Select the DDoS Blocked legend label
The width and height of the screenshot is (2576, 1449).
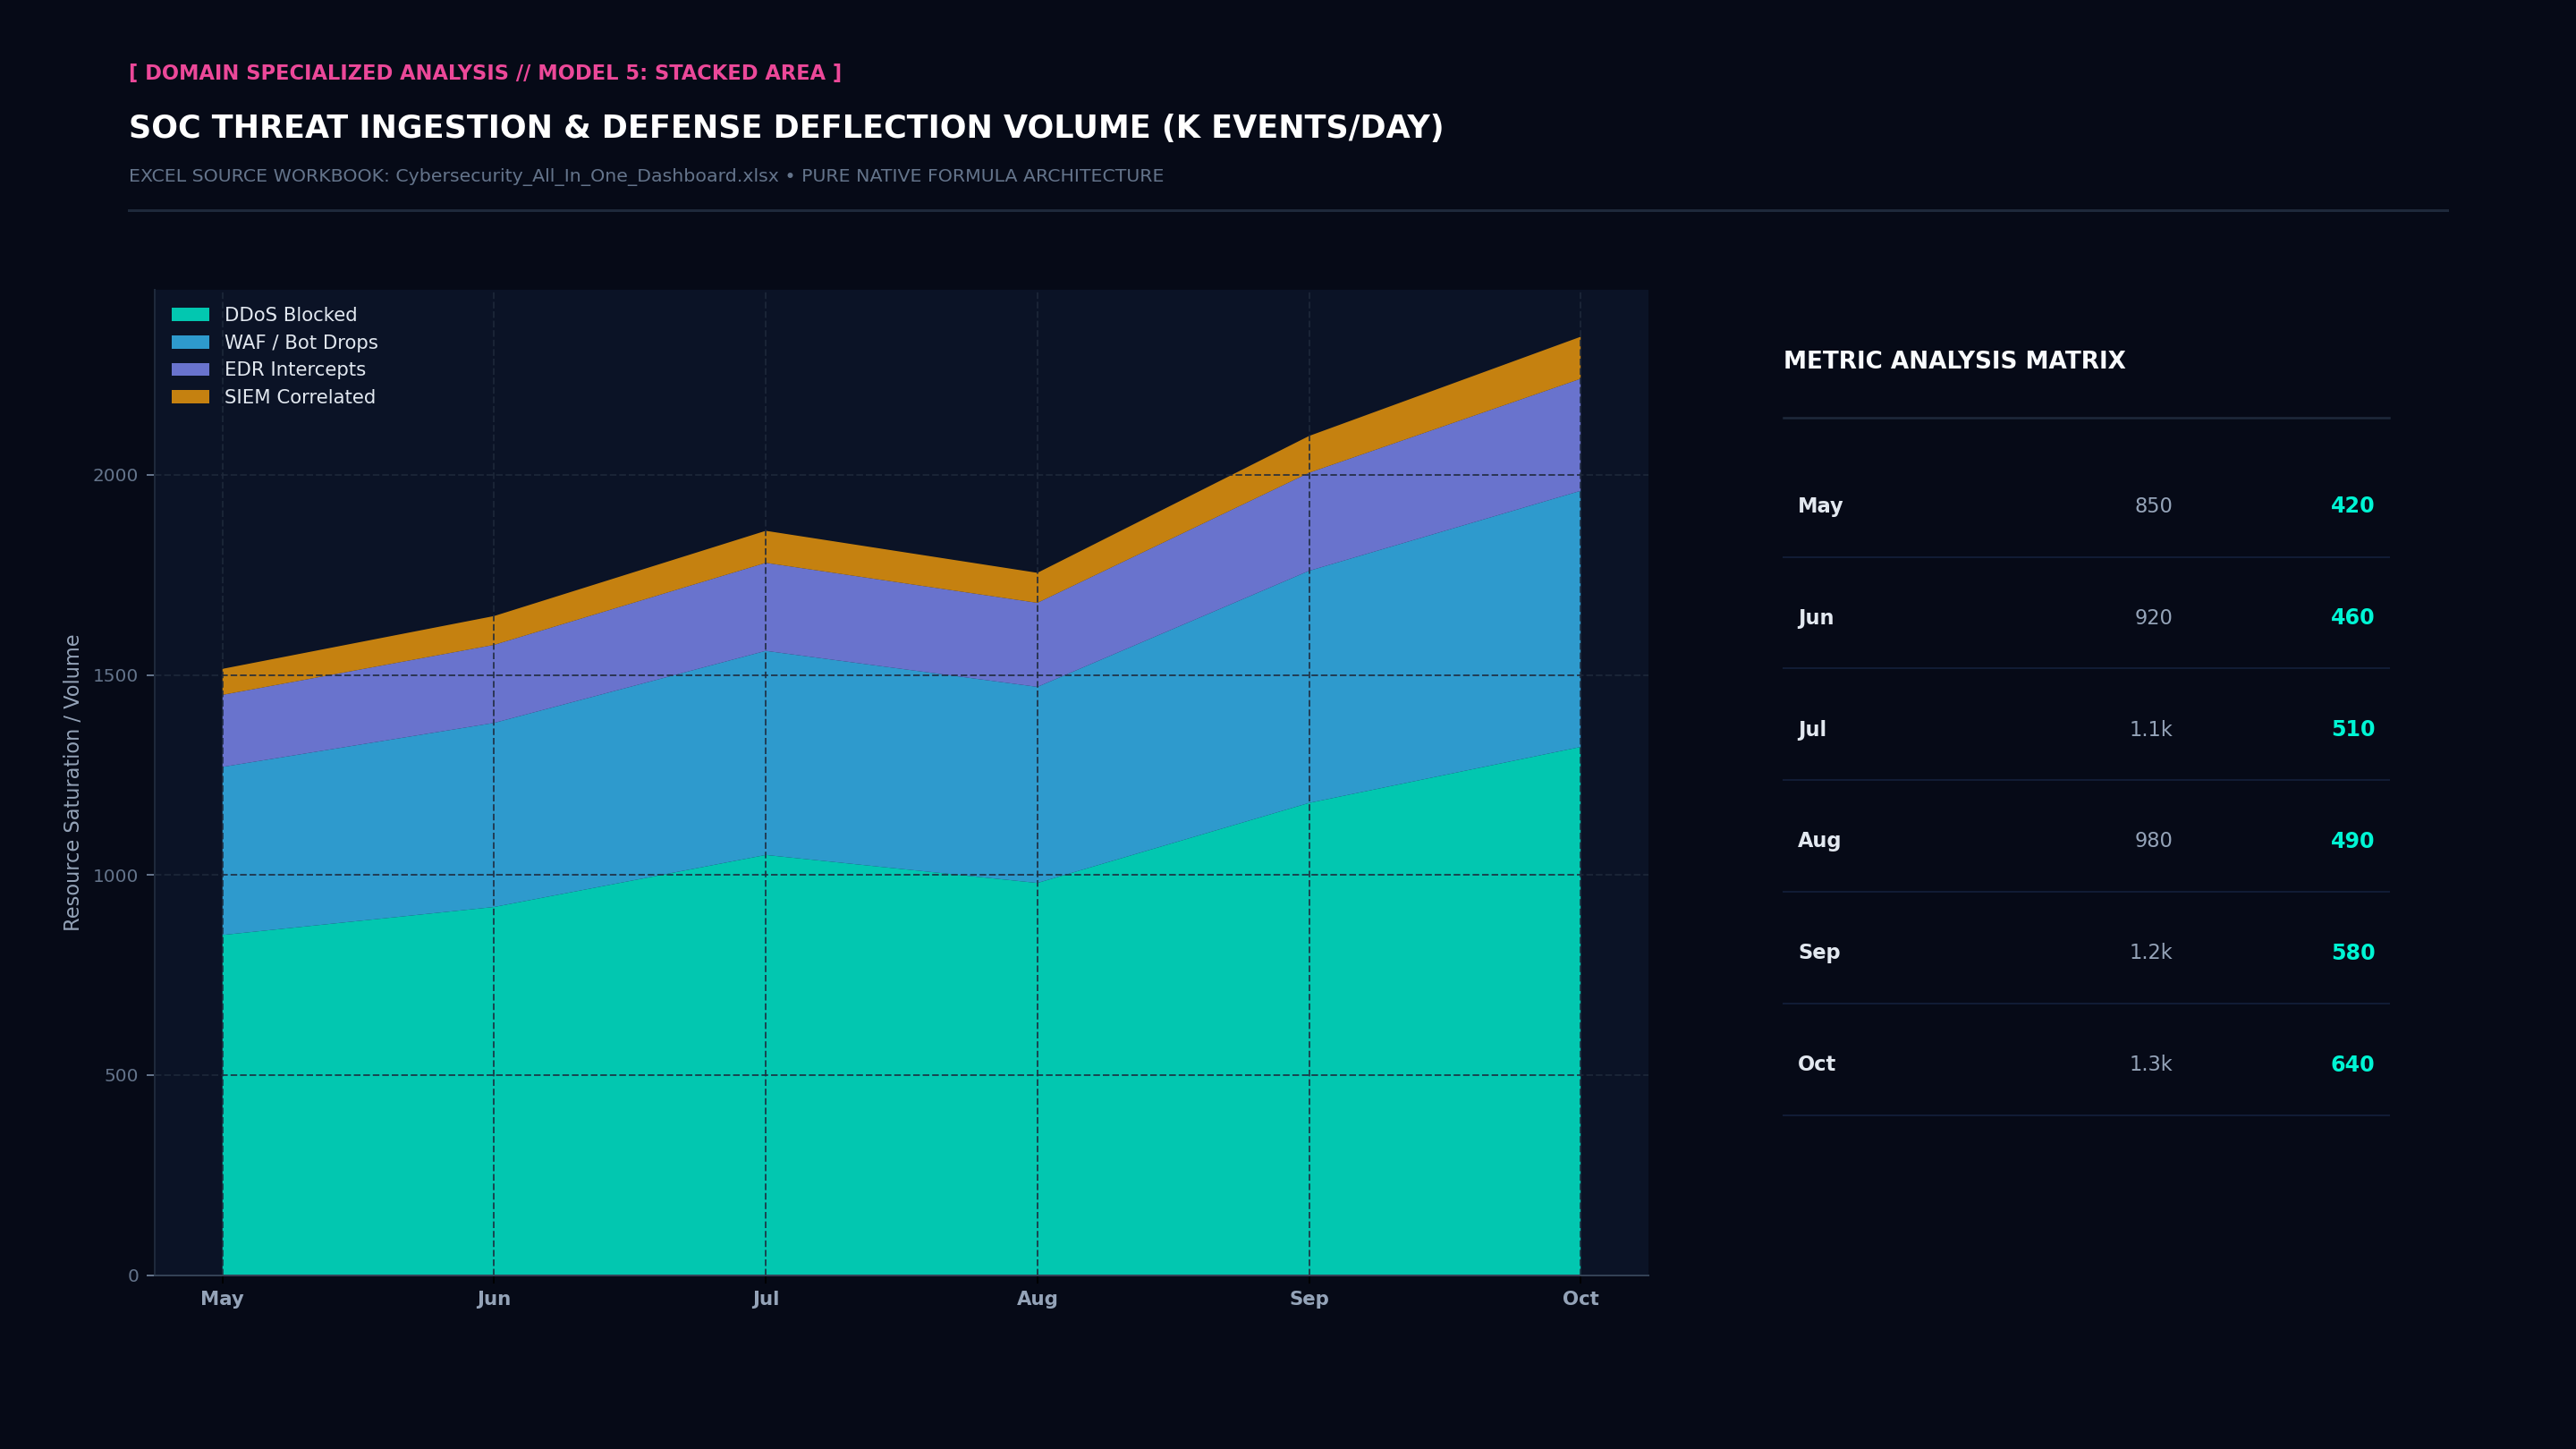click(x=290, y=315)
